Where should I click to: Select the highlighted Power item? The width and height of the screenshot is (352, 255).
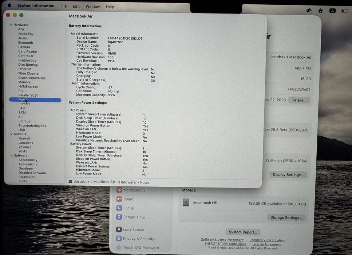coord(35,100)
